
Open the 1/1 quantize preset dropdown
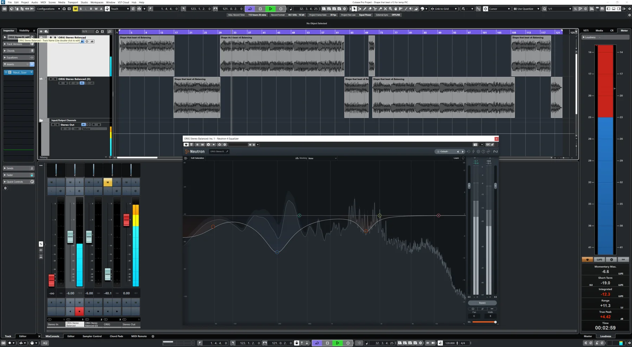tap(559, 9)
